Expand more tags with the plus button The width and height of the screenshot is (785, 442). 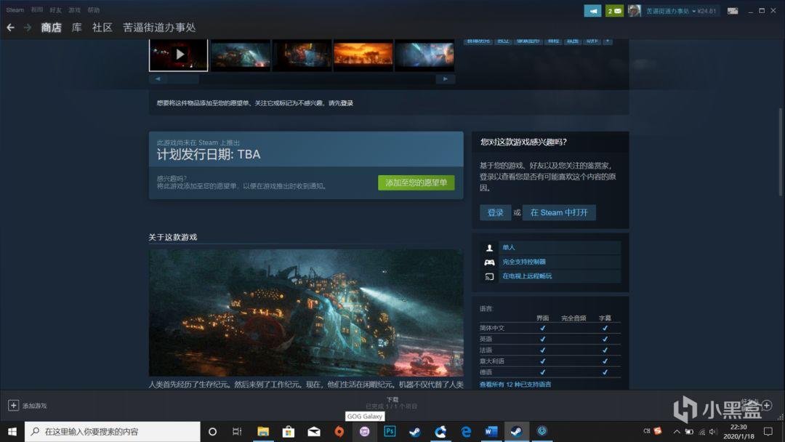[607, 41]
